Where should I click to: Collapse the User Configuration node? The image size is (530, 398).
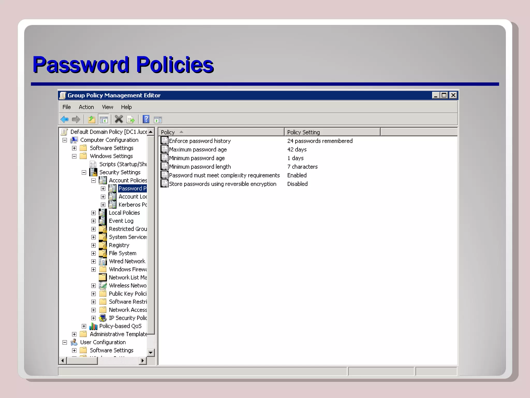pyautogui.click(x=65, y=343)
